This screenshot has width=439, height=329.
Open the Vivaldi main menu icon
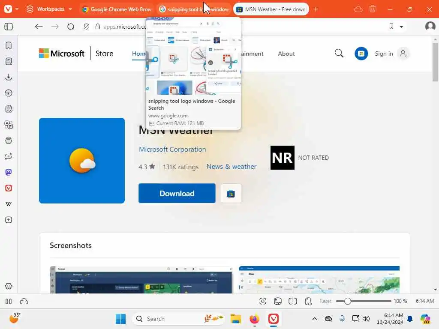pyautogui.click(x=8, y=9)
